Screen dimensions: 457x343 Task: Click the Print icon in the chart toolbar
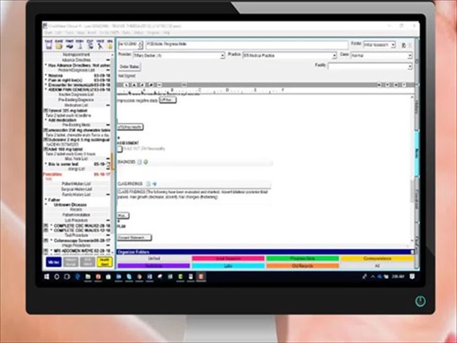[69, 45]
